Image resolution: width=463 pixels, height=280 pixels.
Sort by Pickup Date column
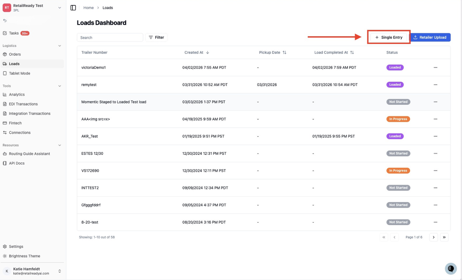coord(273,53)
